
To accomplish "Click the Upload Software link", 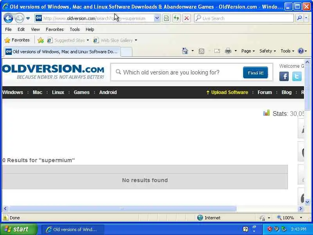I will click(x=227, y=92).
